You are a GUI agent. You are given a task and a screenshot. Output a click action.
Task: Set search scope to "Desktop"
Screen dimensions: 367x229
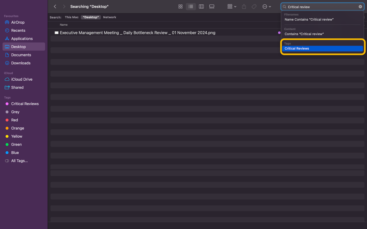(91, 17)
